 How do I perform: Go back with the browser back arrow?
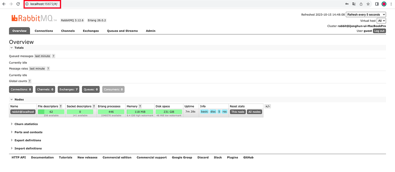click(4, 4)
